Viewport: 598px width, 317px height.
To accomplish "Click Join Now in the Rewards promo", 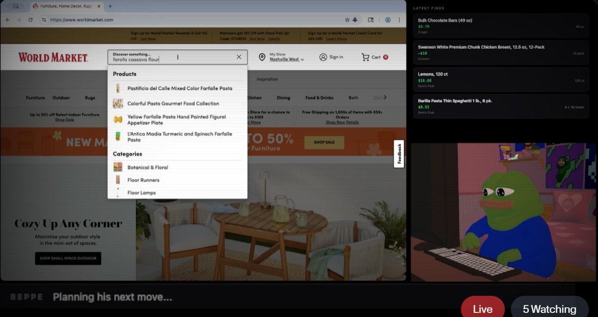I will pos(148,39).
